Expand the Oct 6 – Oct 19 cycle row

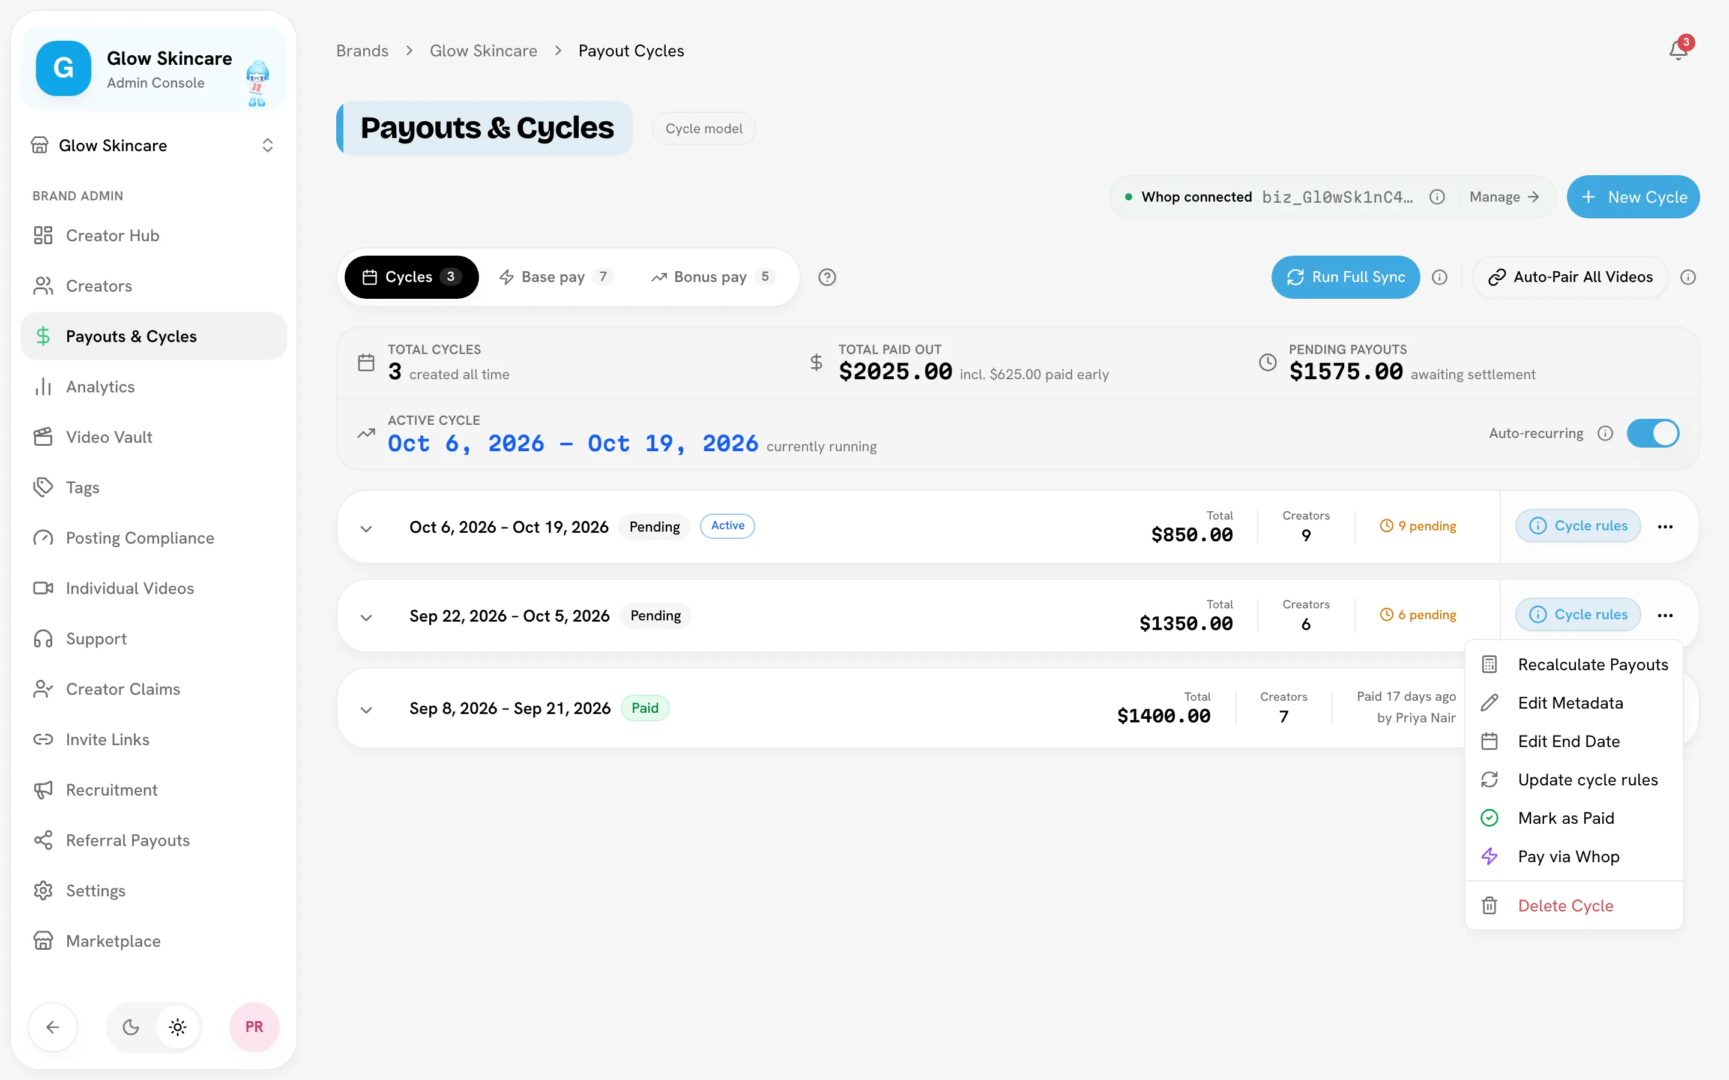tap(366, 529)
